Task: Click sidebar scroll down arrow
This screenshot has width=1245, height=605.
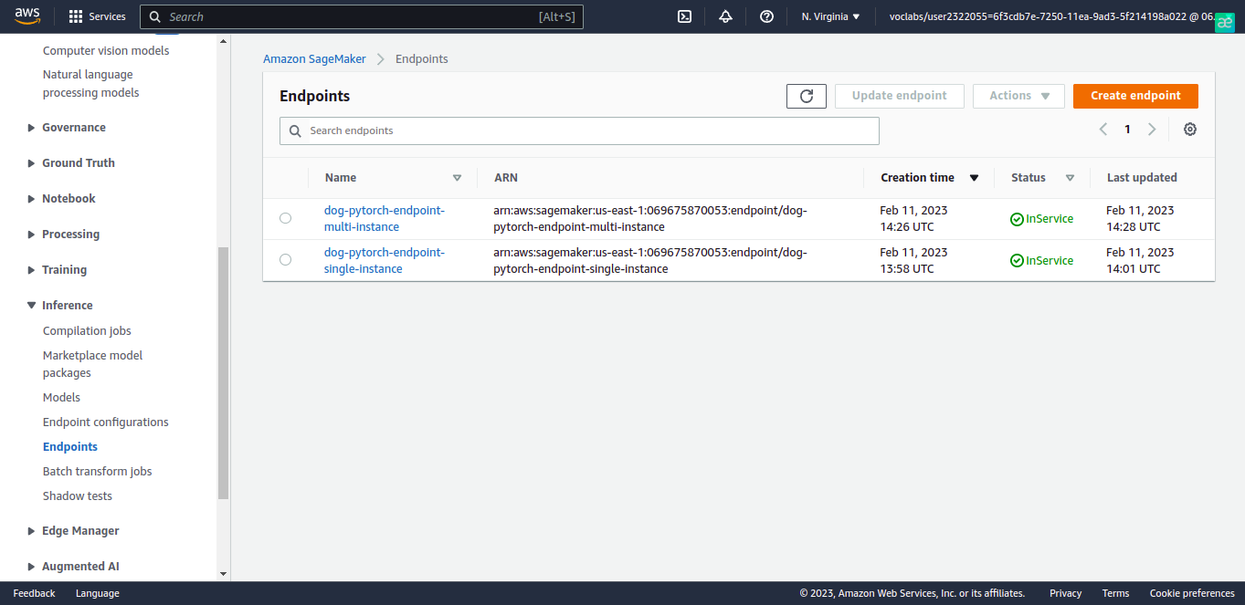Action: (x=223, y=575)
